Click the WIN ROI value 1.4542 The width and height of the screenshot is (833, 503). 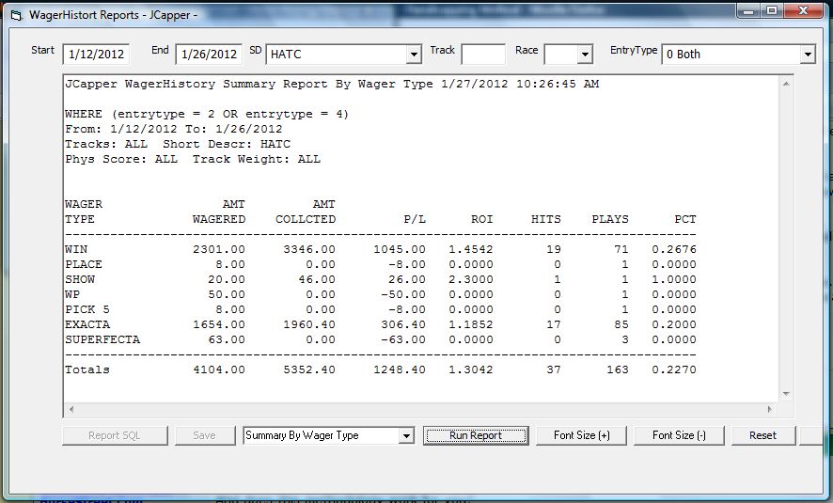471,249
